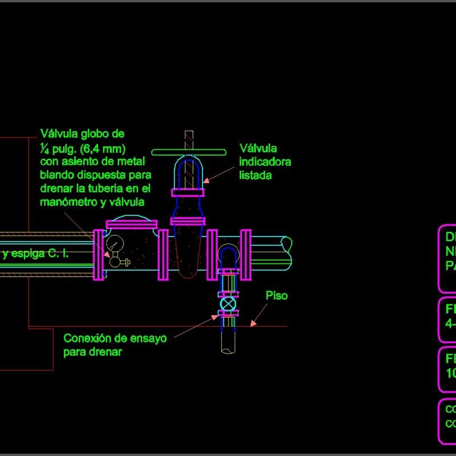Click the vertical drain pipe below the tee
The image size is (456, 456).
tap(227, 342)
